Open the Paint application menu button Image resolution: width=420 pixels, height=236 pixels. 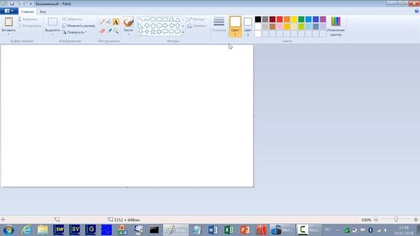pyautogui.click(x=9, y=11)
